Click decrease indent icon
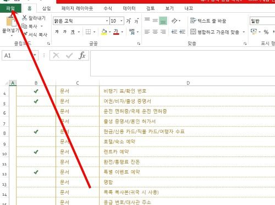Viewport: 275px width, 205px height. tap(174, 32)
